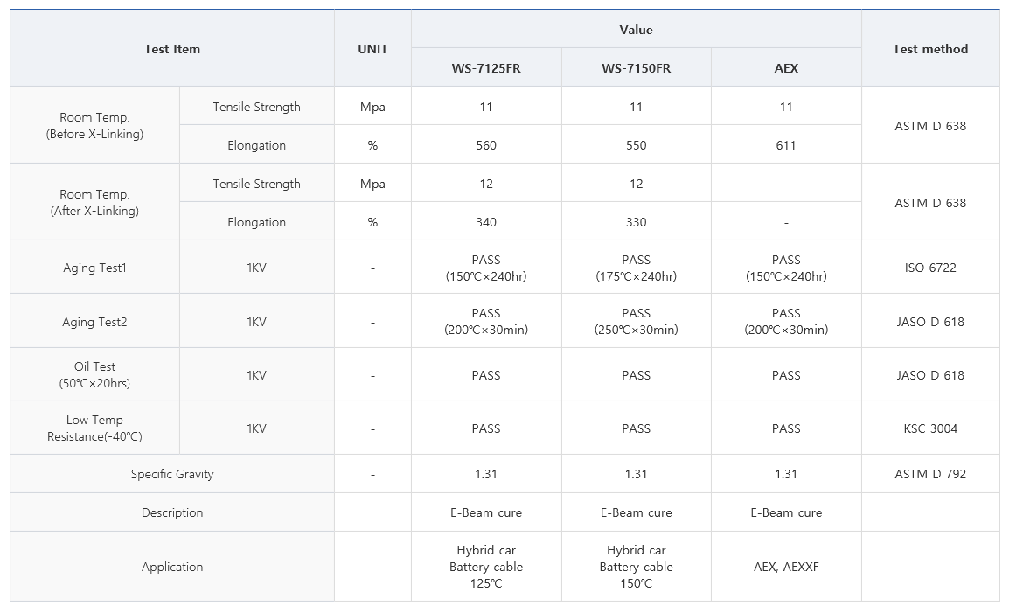The image size is (1009, 613).
Task: Select the AEX, AEXXF application cell
Action: pos(786,567)
